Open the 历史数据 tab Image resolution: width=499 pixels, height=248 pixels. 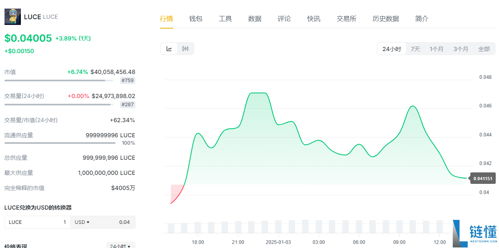coord(386,19)
